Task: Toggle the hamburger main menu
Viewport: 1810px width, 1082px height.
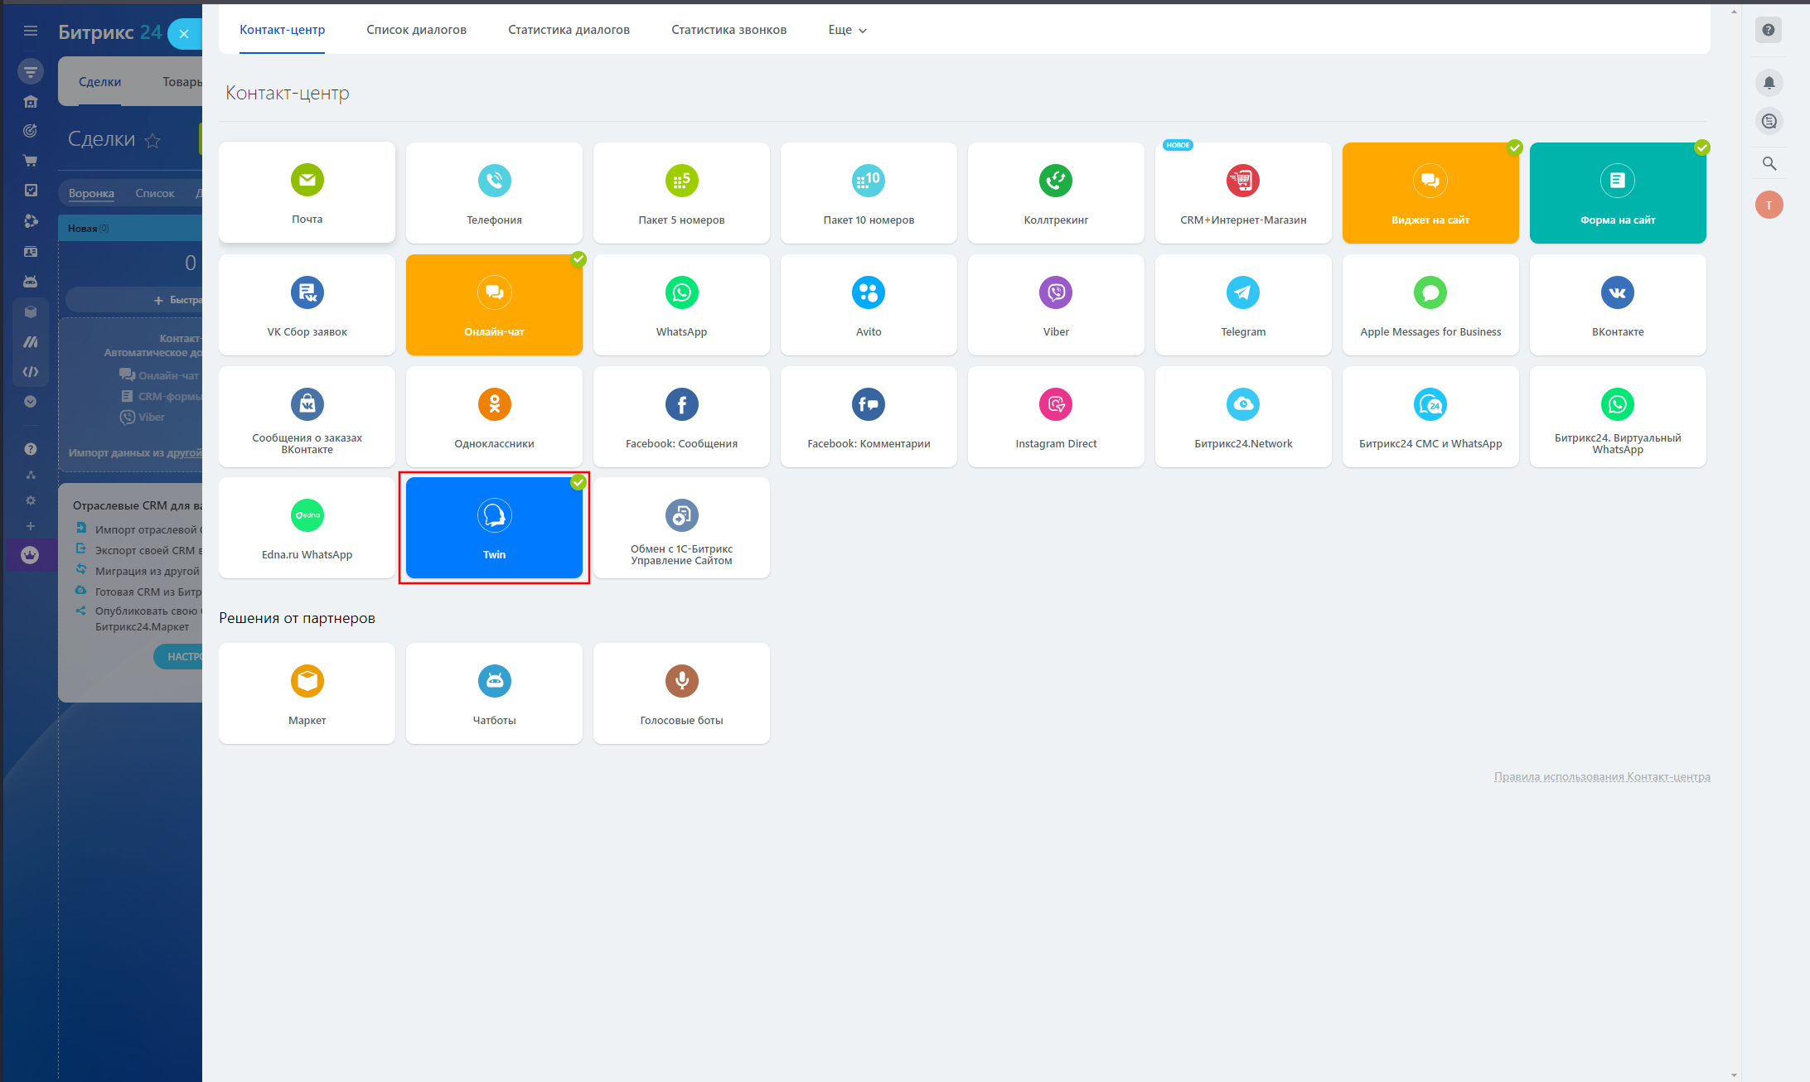Action: [x=31, y=31]
